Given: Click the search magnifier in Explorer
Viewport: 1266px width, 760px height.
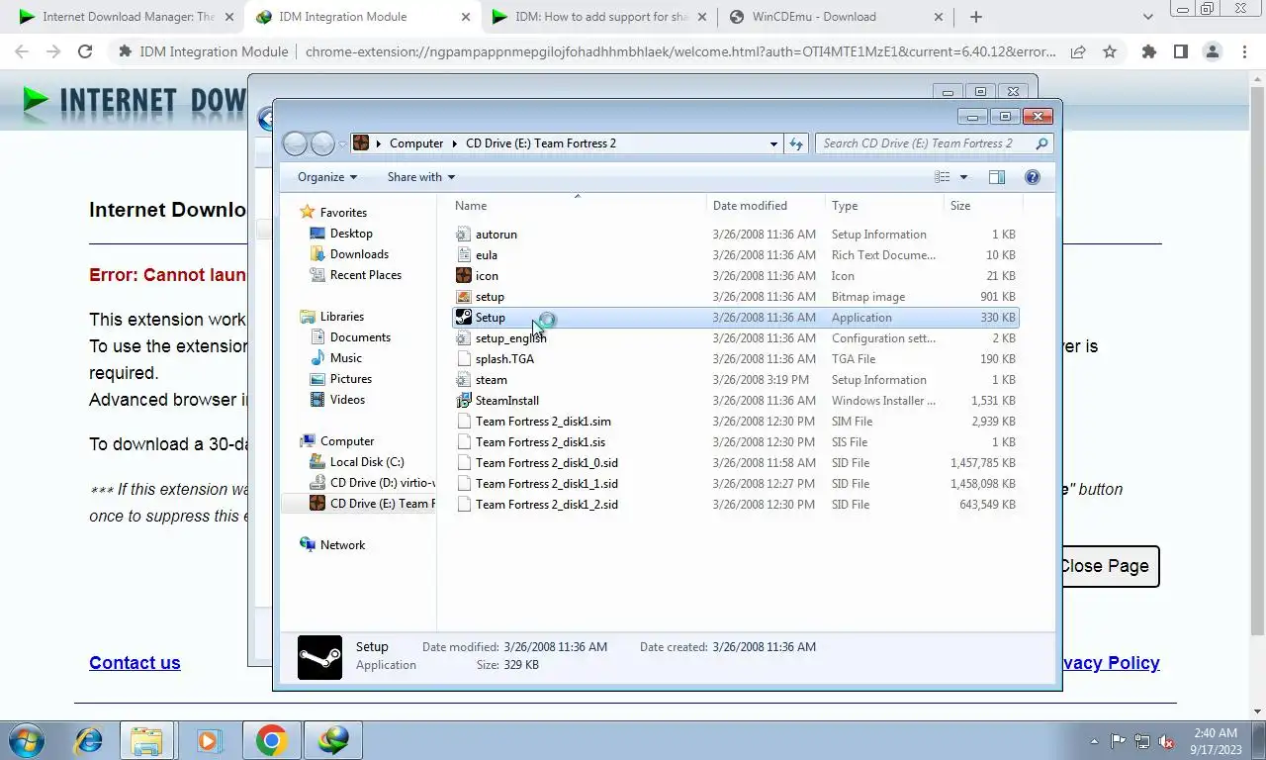Looking at the screenshot, I should click(1041, 143).
